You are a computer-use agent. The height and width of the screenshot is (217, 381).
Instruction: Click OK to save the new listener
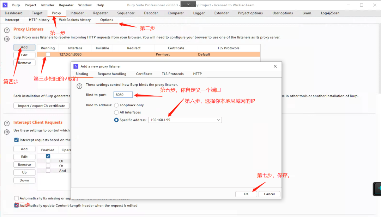tap(246, 194)
